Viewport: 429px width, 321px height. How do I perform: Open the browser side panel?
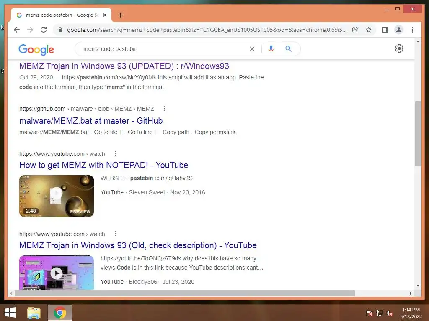tap(385, 30)
